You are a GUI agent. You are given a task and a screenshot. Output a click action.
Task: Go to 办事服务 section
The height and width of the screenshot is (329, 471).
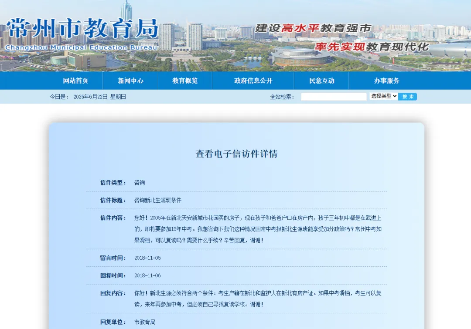(x=386, y=81)
